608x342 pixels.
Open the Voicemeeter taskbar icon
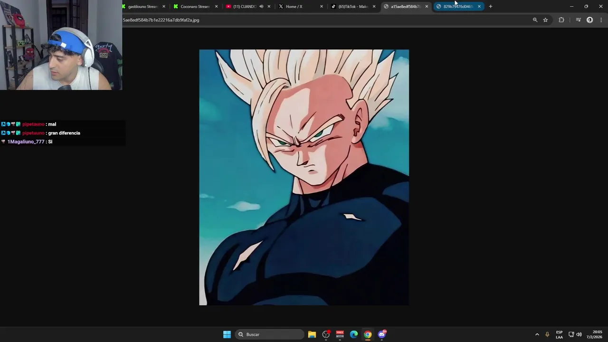coord(340,334)
